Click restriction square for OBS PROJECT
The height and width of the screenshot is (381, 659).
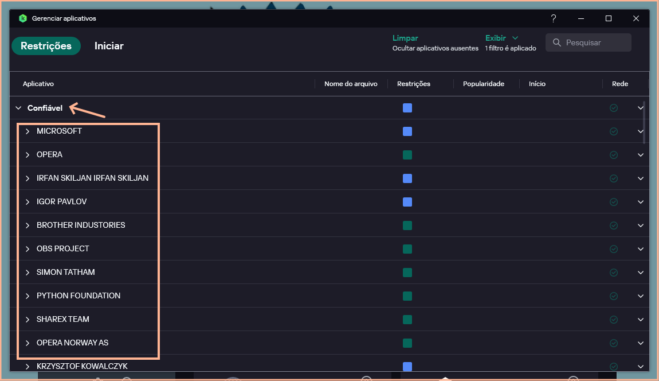coord(407,249)
